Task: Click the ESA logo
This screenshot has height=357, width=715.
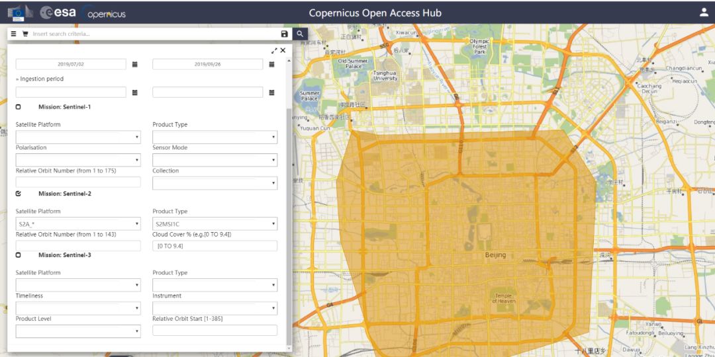Action: (58, 13)
